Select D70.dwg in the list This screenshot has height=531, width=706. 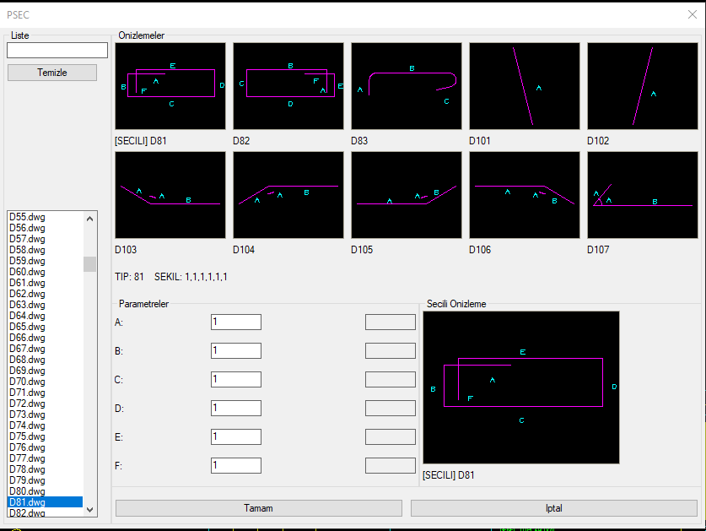click(x=45, y=382)
